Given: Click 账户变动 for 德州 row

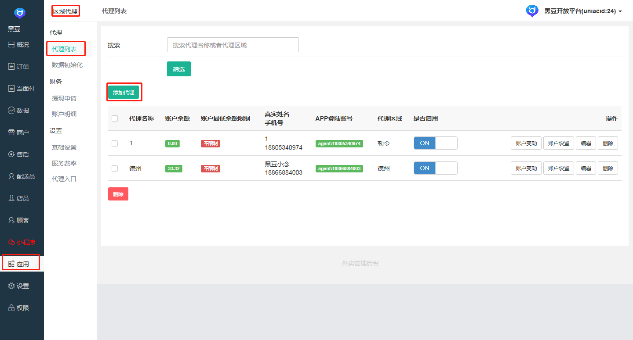Looking at the screenshot, I should [x=526, y=168].
